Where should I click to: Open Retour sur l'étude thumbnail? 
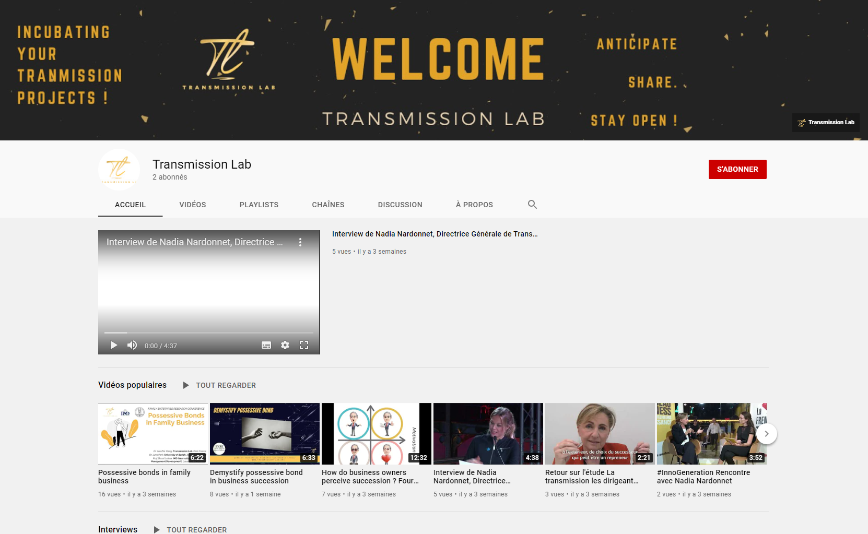point(600,434)
